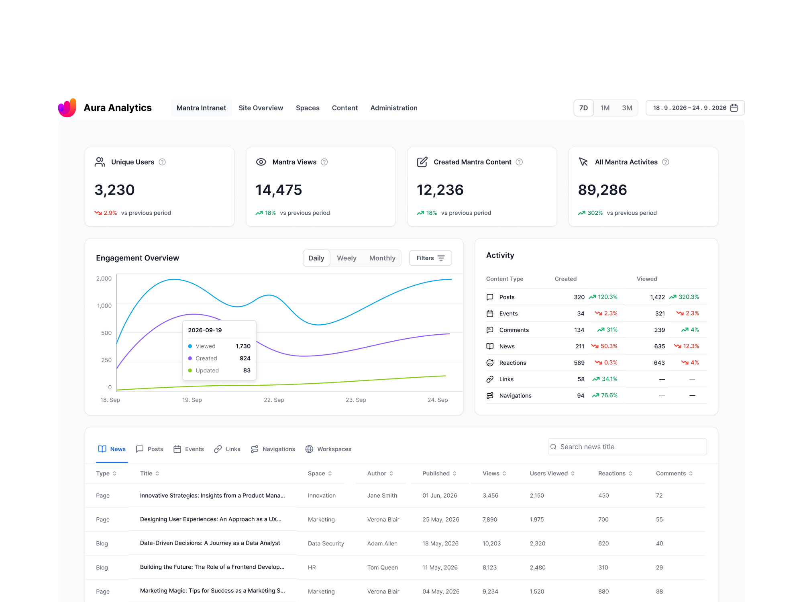803x602 pixels.
Task: Switch to the Workspaces tab
Action: (x=328, y=449)
